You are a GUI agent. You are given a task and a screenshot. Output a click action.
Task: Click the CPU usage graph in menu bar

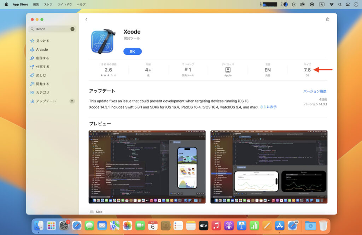point(269,4)
